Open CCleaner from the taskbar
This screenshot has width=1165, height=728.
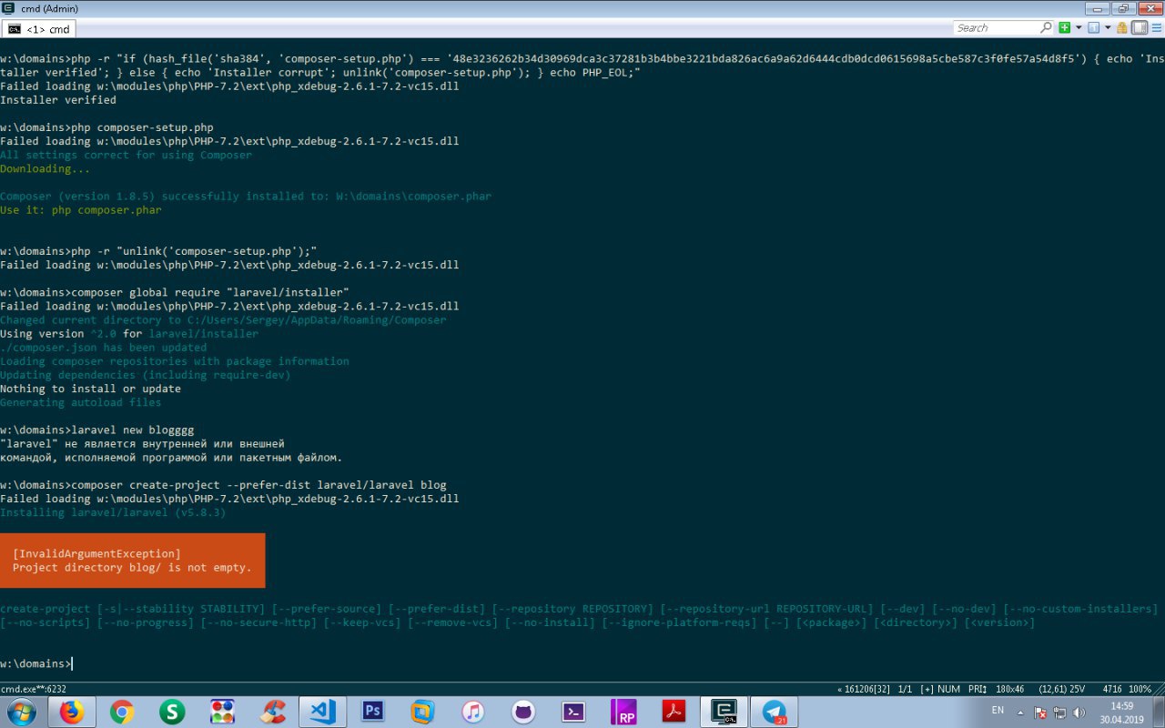pyautogui.click(x=272, y=712)
